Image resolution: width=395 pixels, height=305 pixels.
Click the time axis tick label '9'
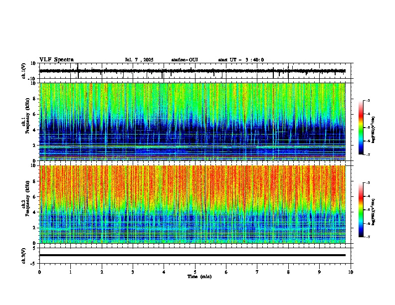pyautogui.click(x=319, y=272)
